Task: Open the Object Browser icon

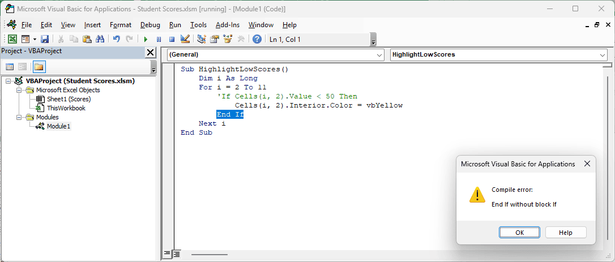Action: coord(228,39)
